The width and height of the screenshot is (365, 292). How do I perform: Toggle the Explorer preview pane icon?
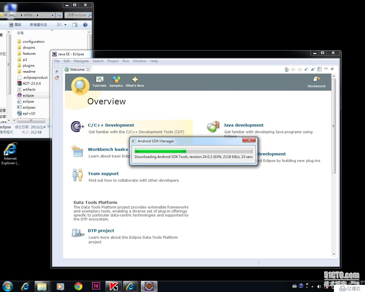75,25
